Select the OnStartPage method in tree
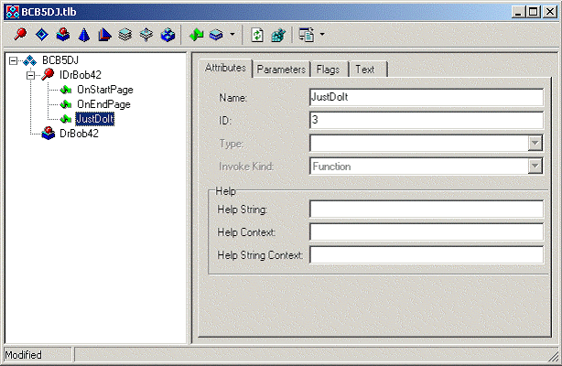Viewport: 562px width, 366px height. [103, 90]
